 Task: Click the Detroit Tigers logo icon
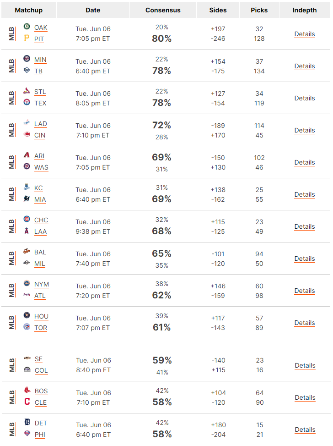click(27, 423)
